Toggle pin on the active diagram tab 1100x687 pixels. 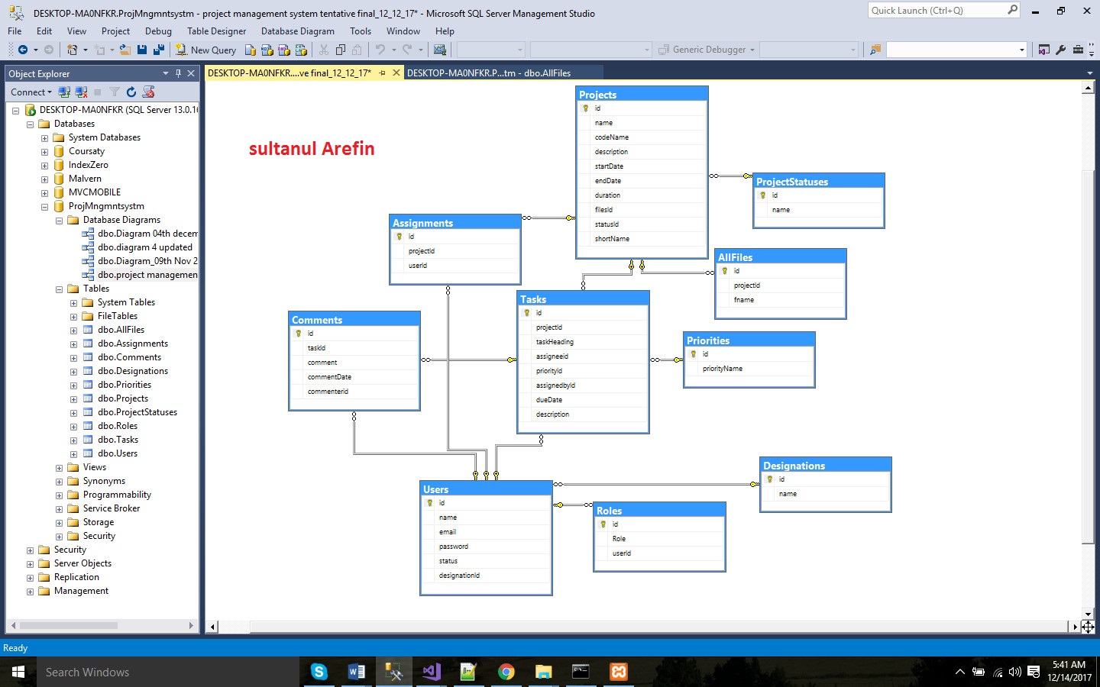tap(383, 73)
